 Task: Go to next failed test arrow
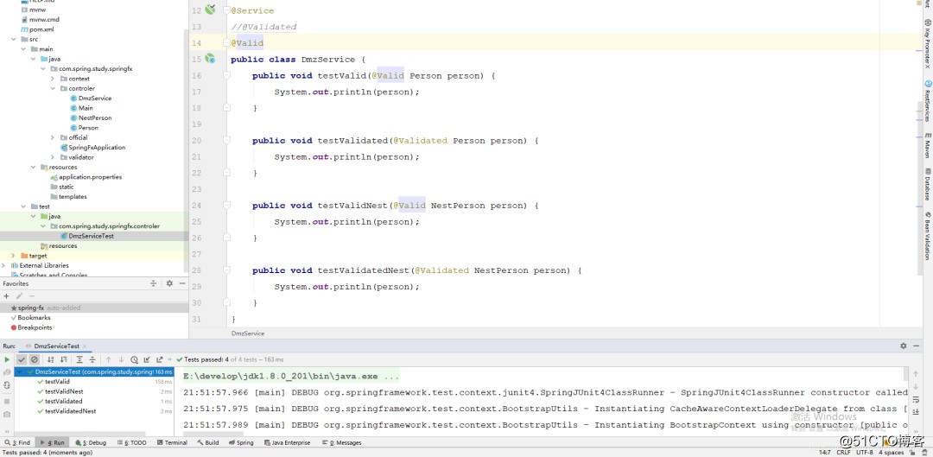[x=122, y=359]
